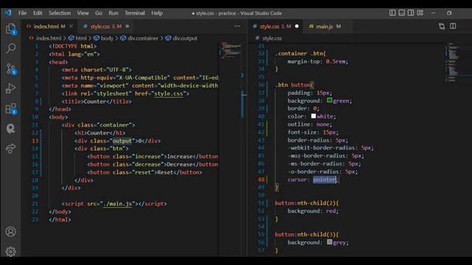Click the .container .btn selector
This screenshot has width=472, height=265.
(x=300, y=54)
